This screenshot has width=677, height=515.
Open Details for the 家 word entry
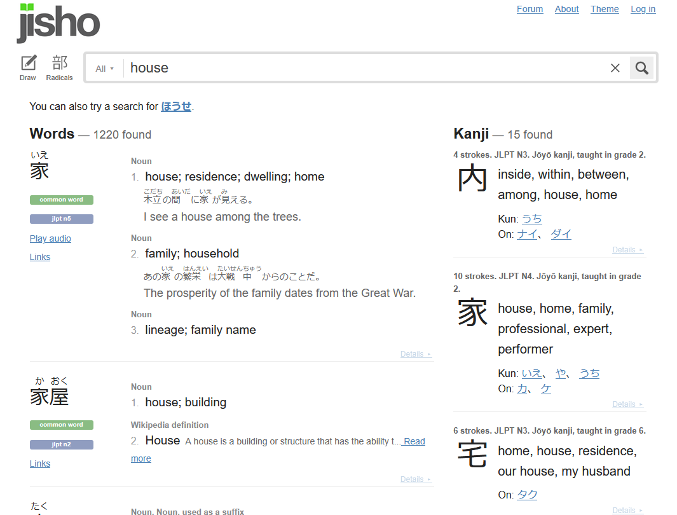(416, 354)
